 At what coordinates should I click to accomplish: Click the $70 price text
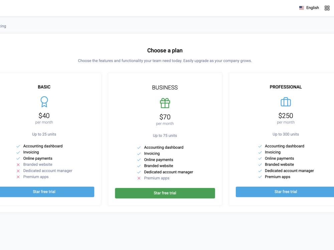165,117
